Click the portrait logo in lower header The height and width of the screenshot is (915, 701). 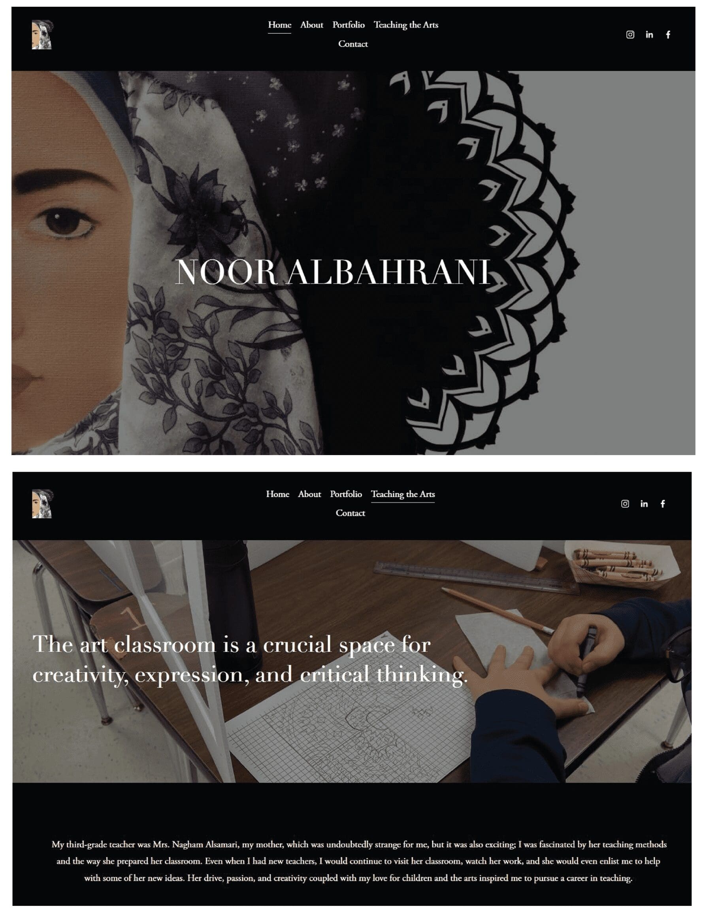[x=42, y=504]
